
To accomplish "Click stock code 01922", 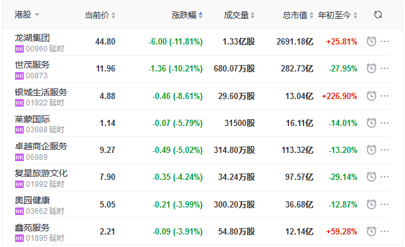I will coord(37,103).
